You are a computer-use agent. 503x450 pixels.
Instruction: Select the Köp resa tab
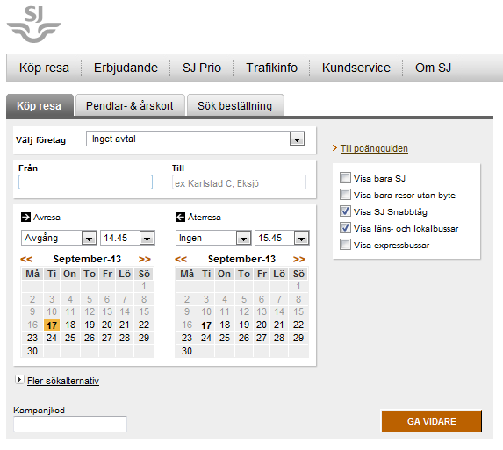pyautogui.click(x=40, y=105)
